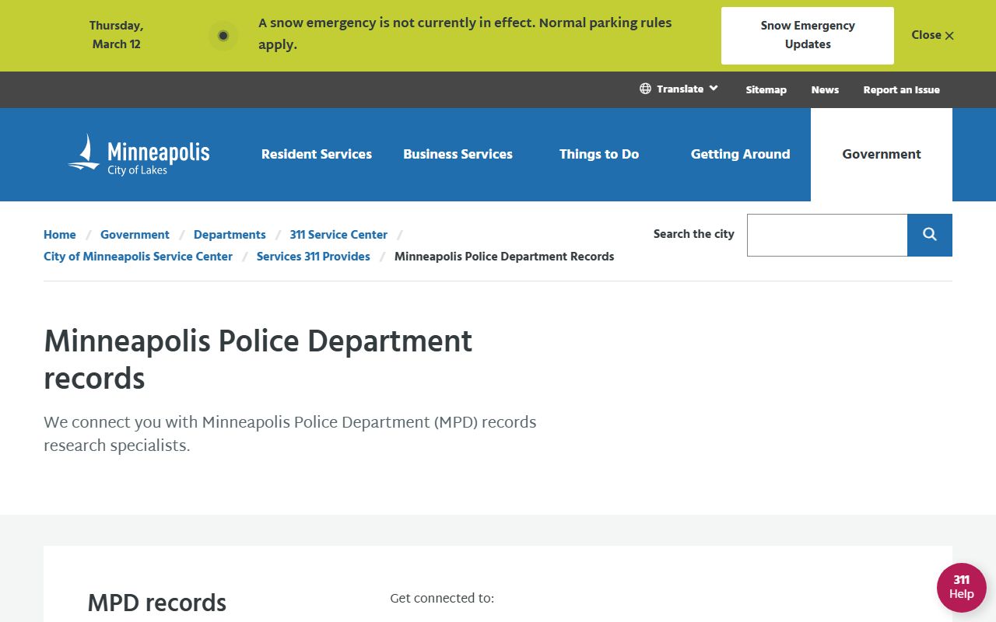996x622 pixels.
Task: Open Services 311 Provides breadcrumb
Action: point(314,257)
